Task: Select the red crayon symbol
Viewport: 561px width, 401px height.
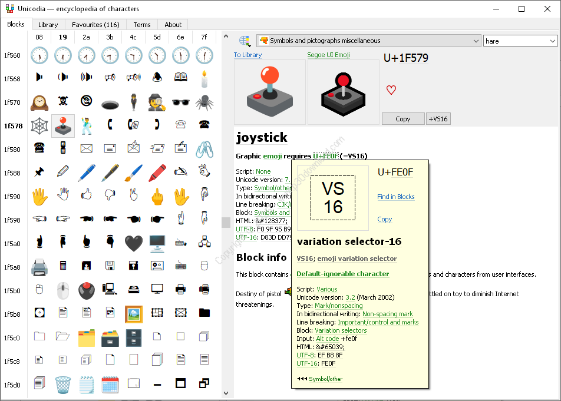Action: (x=157, y=173)
